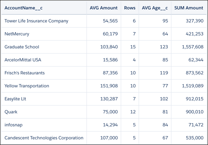The image size is (208, 145).
Task: Select the AVG Age__c column header
Action: pos(155,8)
